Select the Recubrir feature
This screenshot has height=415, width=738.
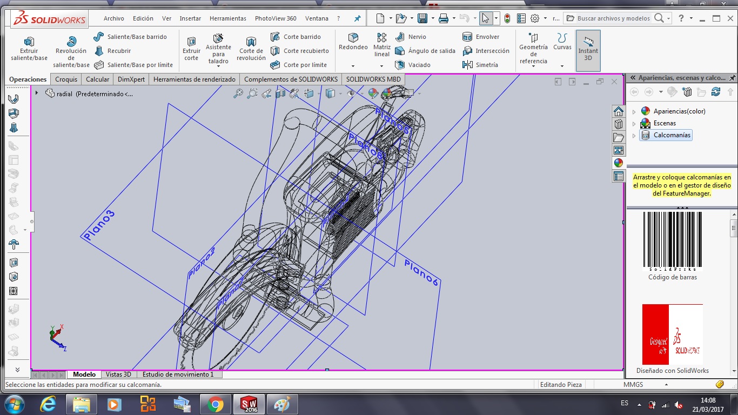click(112, 51)
